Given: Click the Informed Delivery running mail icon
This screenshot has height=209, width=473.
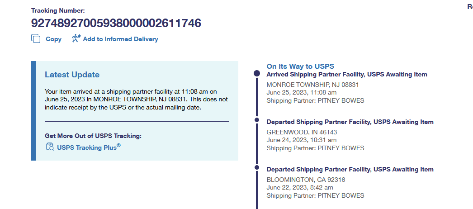Looking at the screenshot, I should pos(76,39).
